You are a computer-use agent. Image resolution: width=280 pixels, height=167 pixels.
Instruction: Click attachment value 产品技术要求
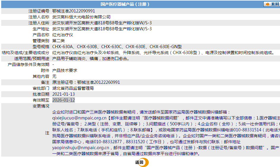[x=65, y=70]
